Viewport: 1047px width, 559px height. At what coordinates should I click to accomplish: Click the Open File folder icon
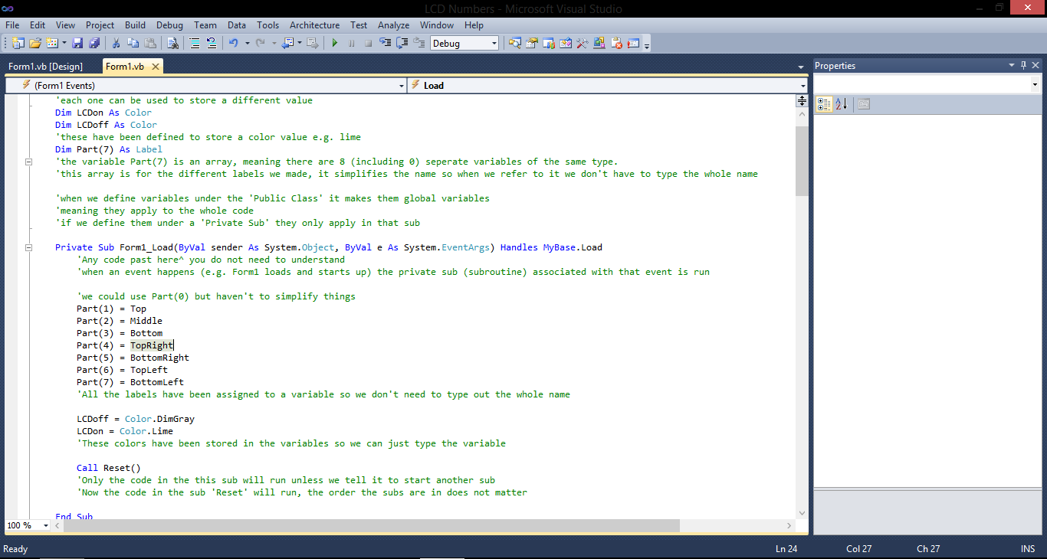tap(35, 43)
